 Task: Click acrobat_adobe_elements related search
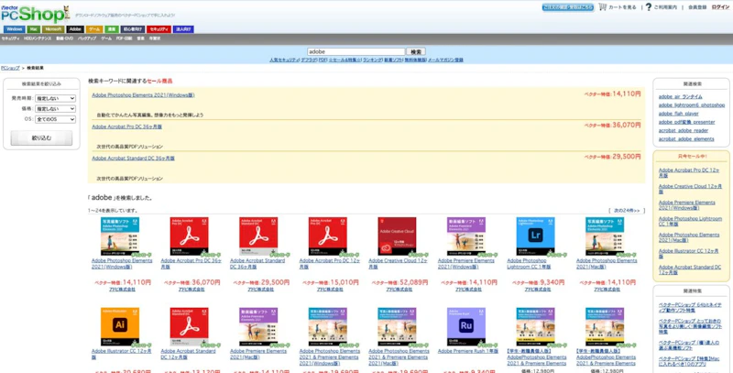pos(686,138)
